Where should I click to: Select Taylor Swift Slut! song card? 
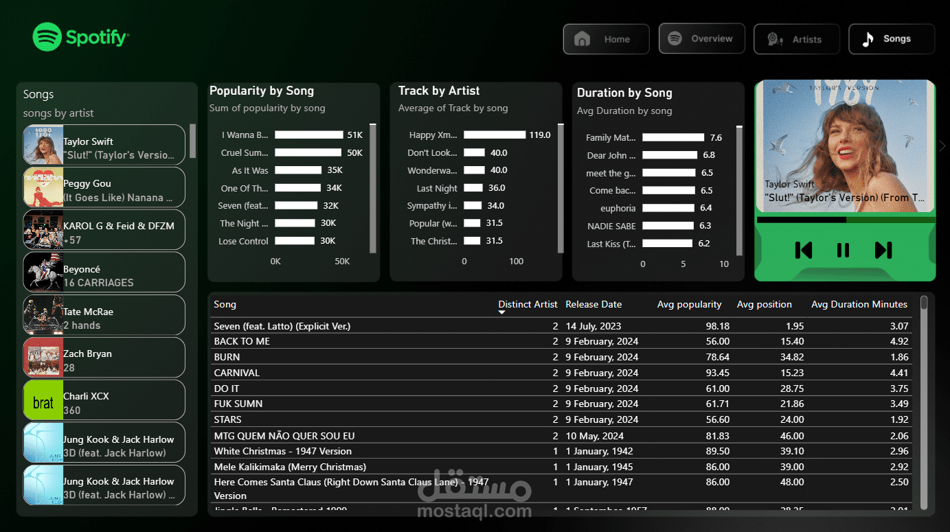(x=104, y=145)
